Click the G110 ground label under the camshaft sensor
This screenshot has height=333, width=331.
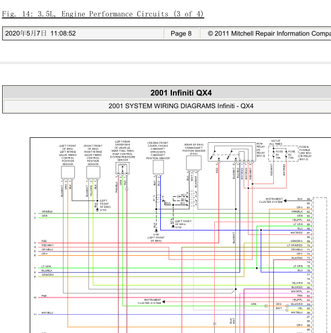(x=156, y=234)
